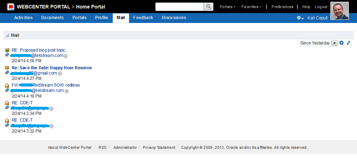Open the Favorites dropdown menu
The height and width of the screenshot is (158, 357).
[251, 7]
